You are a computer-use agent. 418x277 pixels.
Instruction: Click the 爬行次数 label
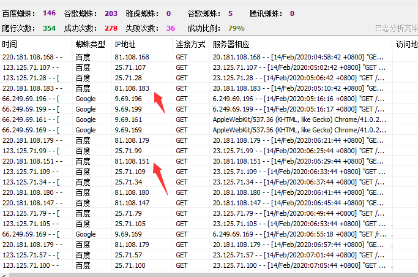coord(18,28)
